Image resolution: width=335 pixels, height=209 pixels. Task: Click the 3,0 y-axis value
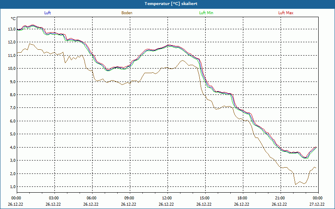click(13, 161)
